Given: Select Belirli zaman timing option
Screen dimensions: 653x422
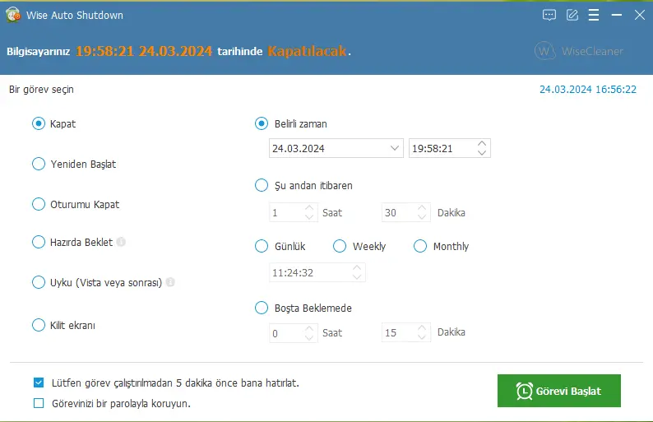Looking at the screenshot, I should coord(262,123).
